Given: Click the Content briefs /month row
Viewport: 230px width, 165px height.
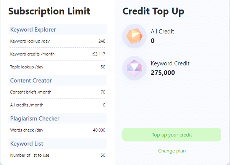Looking at the screenshot, I should 57,92.
